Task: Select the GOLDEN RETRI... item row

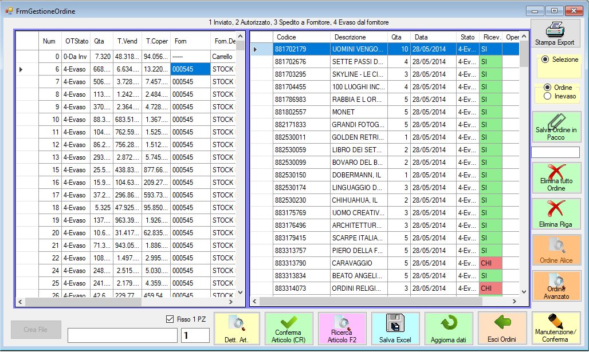Action: (x=385, y=137)
